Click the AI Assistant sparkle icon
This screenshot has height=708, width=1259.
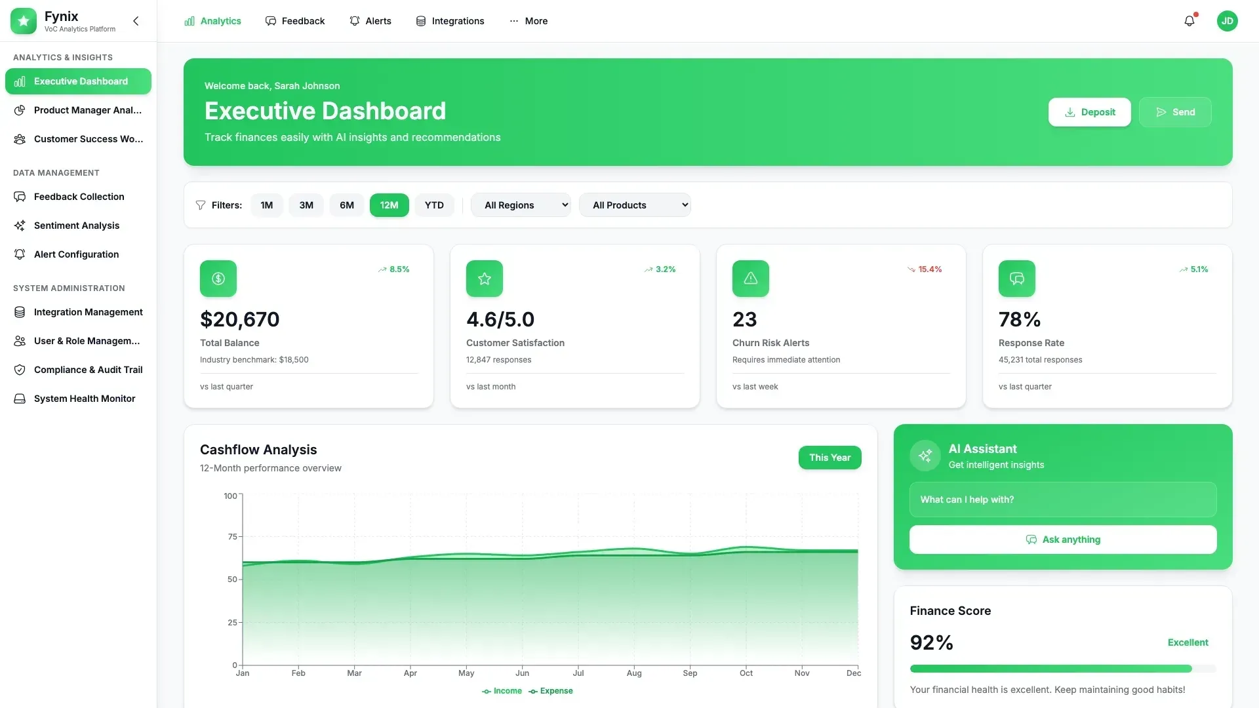(925, 456)
